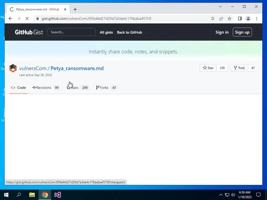Click the address bar URL
Viewport: 267px width, 200px height.
(96, 18)
